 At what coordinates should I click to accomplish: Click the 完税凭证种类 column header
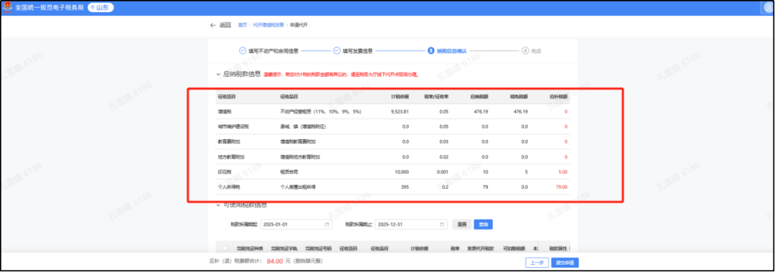pyautogui.click(x=250, y=248)
